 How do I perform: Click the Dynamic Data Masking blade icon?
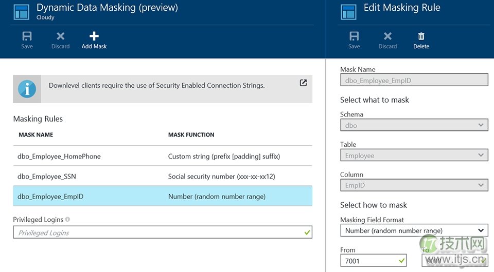click(22, 12)
